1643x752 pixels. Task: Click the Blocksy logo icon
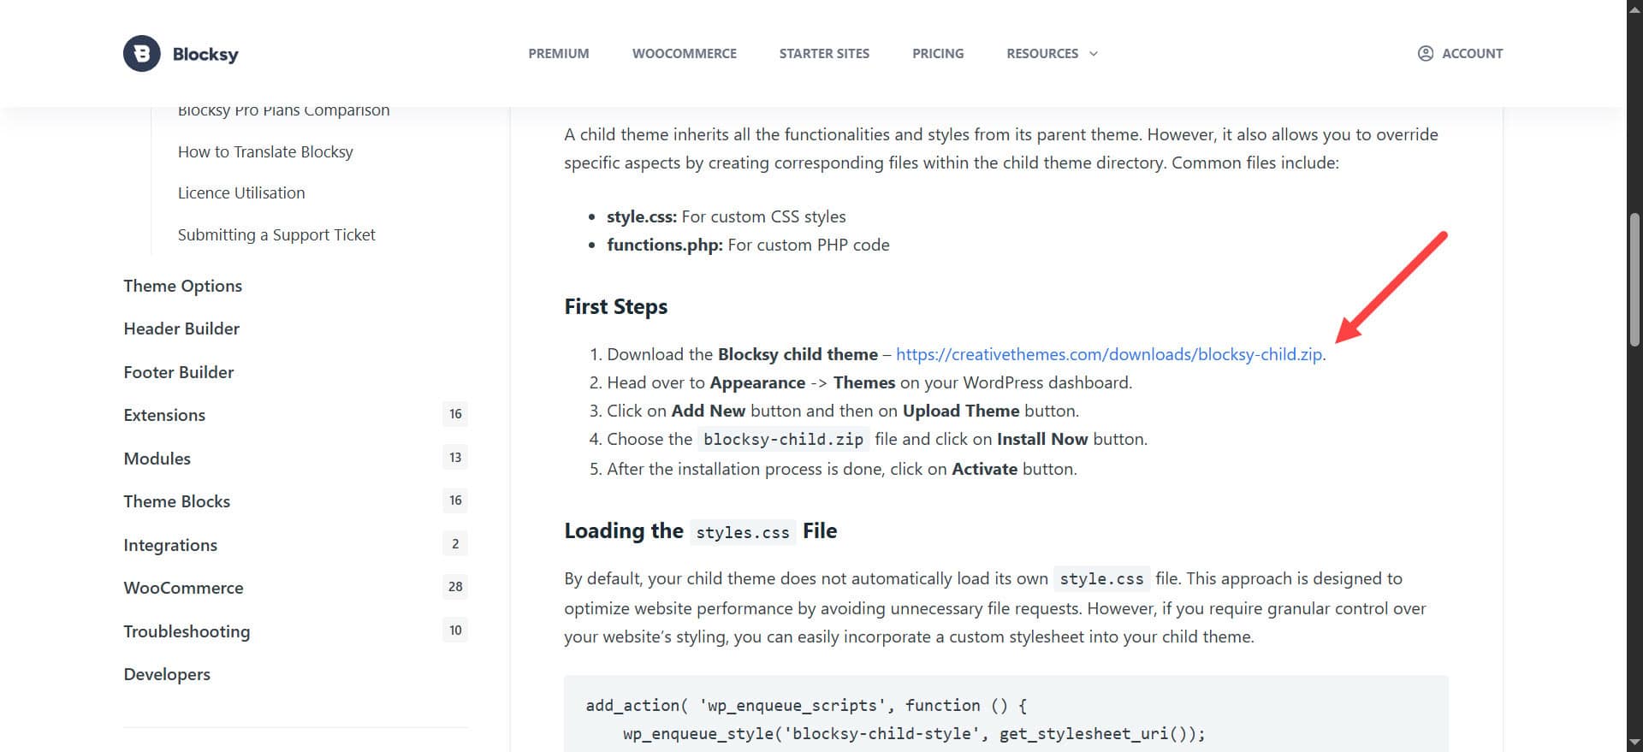pyautogui.click(x=141, y=54)
